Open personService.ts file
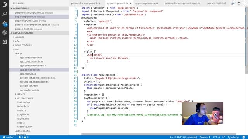The height and width of the screenshot is (139, 248). pos(29,90)
